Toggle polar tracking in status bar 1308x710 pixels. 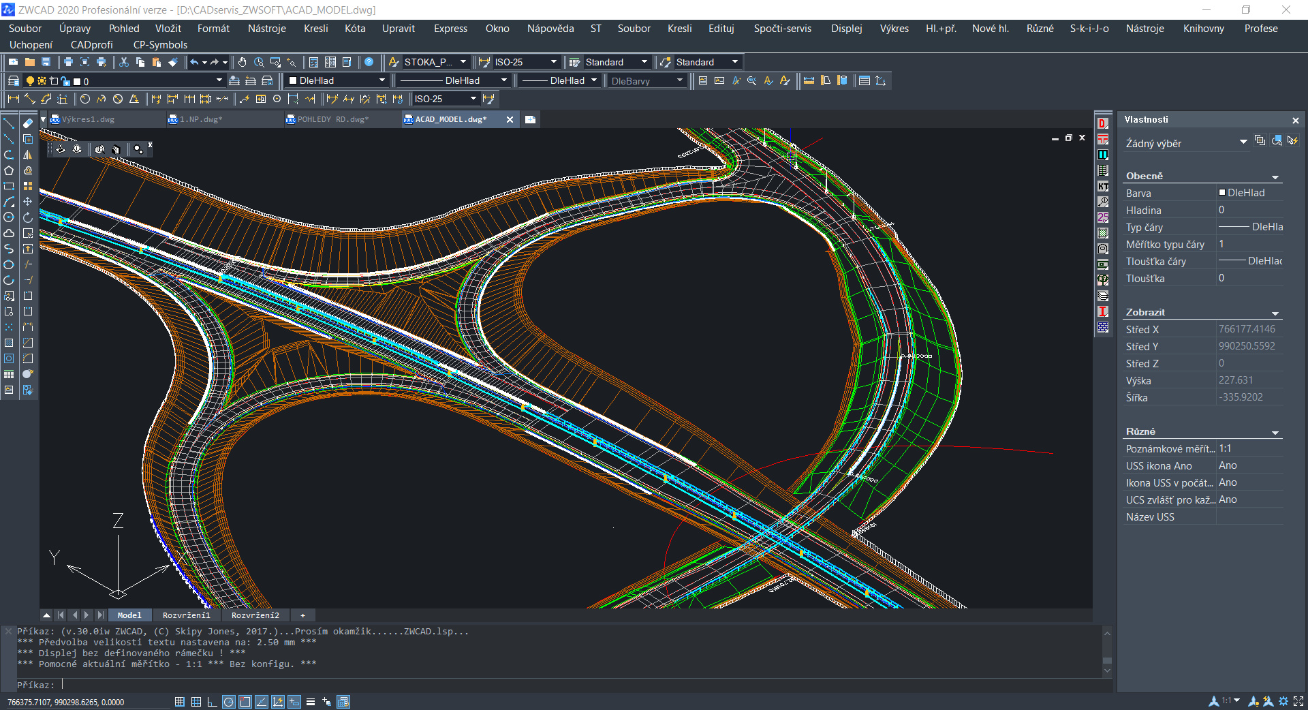click(229, 702)
